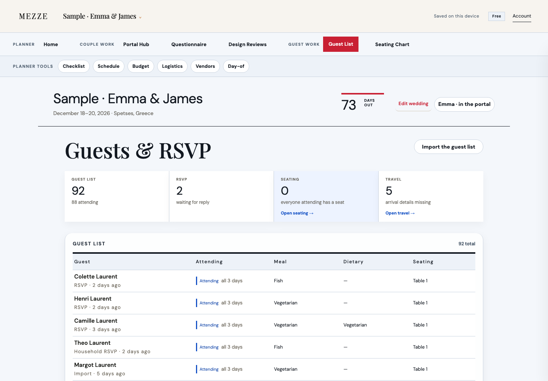Go to the Home tab
548x381 pixels.
coord(51,44)
